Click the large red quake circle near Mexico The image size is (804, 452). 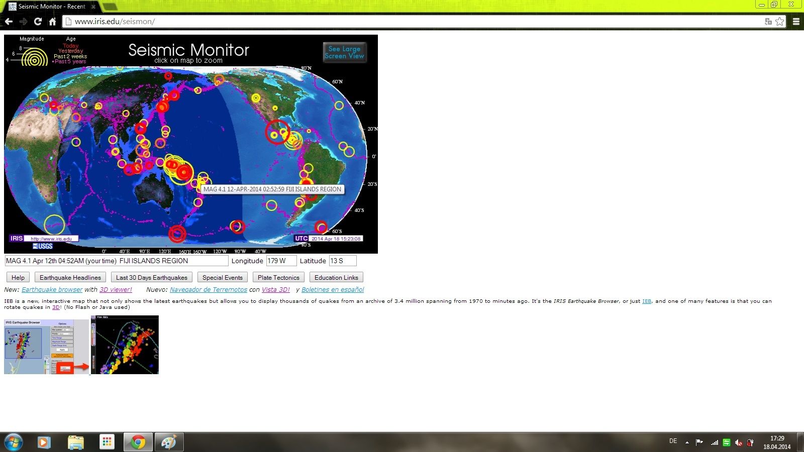coord(277,132)
